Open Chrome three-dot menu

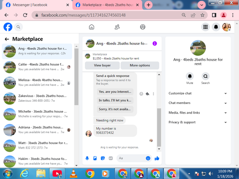click(233, 15)
